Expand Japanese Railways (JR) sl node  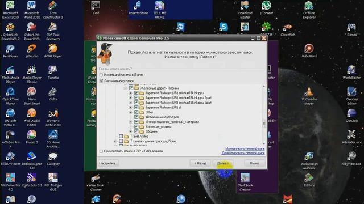pyautogui.click(x=130, y=107)
